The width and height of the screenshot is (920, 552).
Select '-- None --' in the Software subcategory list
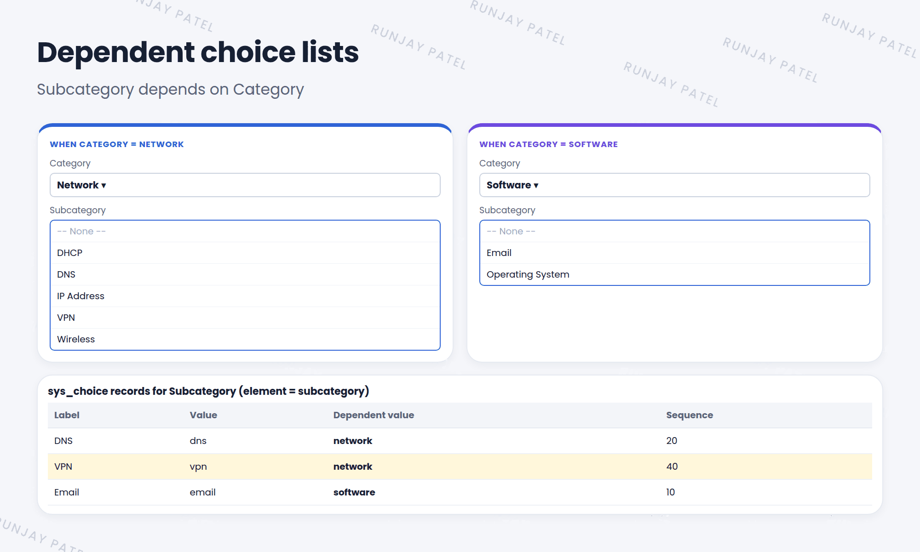click(674, 231)
